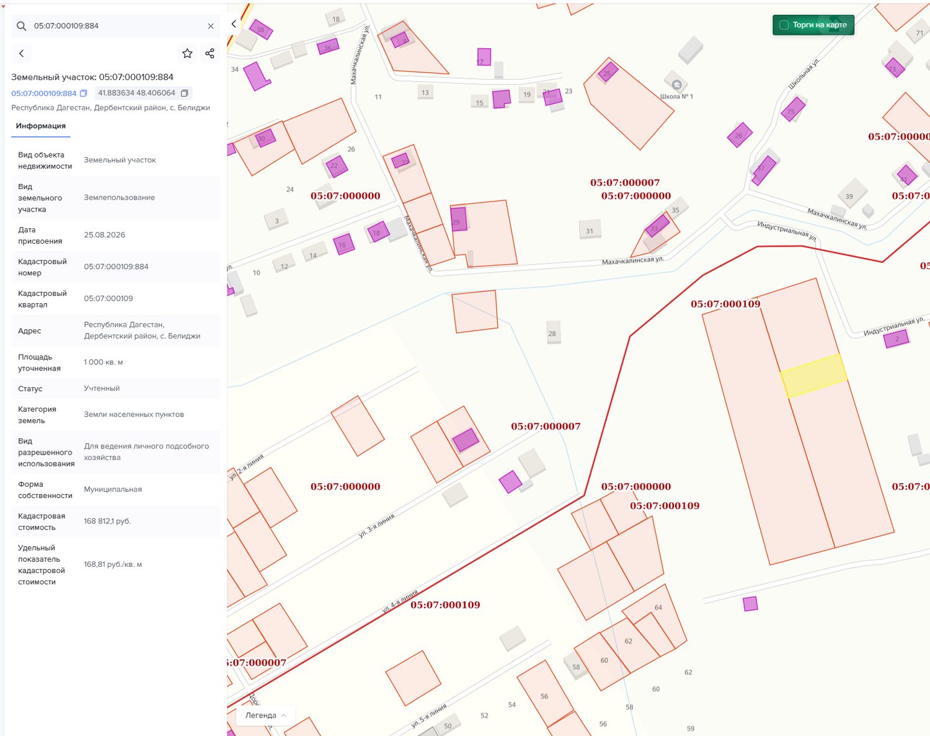Click the Для ведения личного подсобного хозяйства value
This screenshot has width=930, height=736.
pyautogui.click(x=146, y=452)
